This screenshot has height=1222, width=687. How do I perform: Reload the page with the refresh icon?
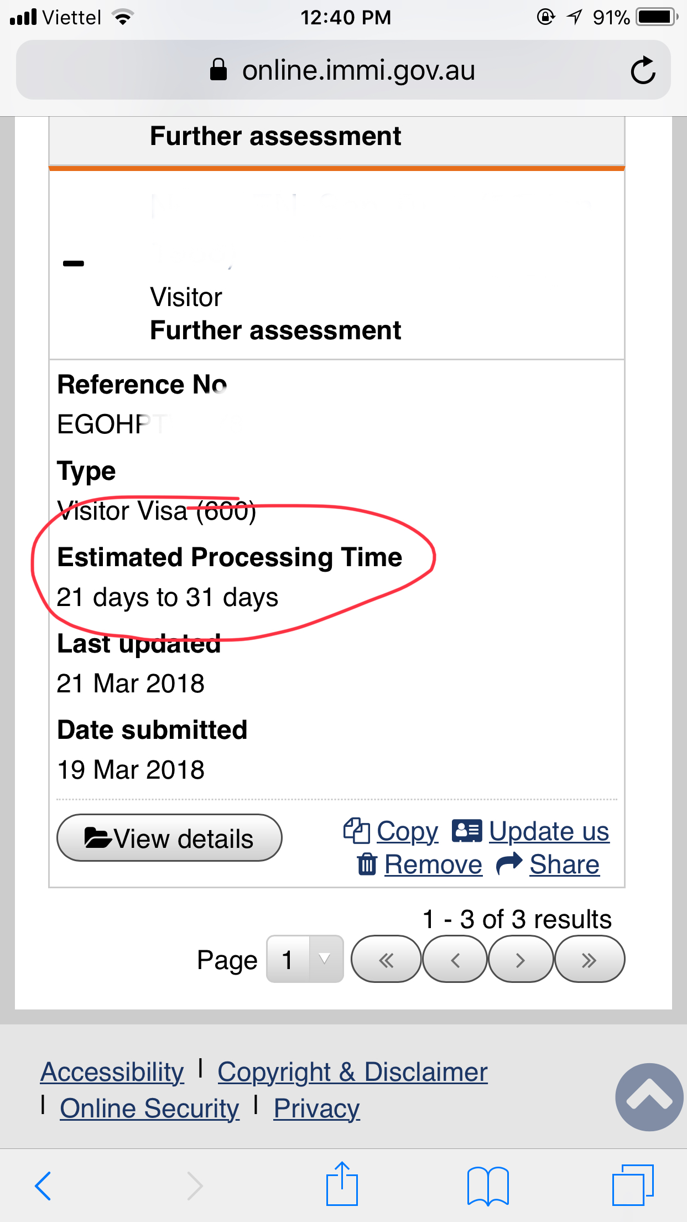[643, 70]
